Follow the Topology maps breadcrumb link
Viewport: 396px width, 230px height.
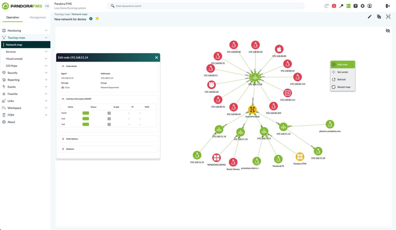62,14
